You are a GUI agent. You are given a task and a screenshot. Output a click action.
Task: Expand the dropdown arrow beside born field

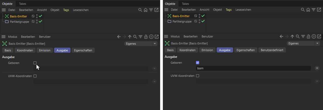pos(317,68)
